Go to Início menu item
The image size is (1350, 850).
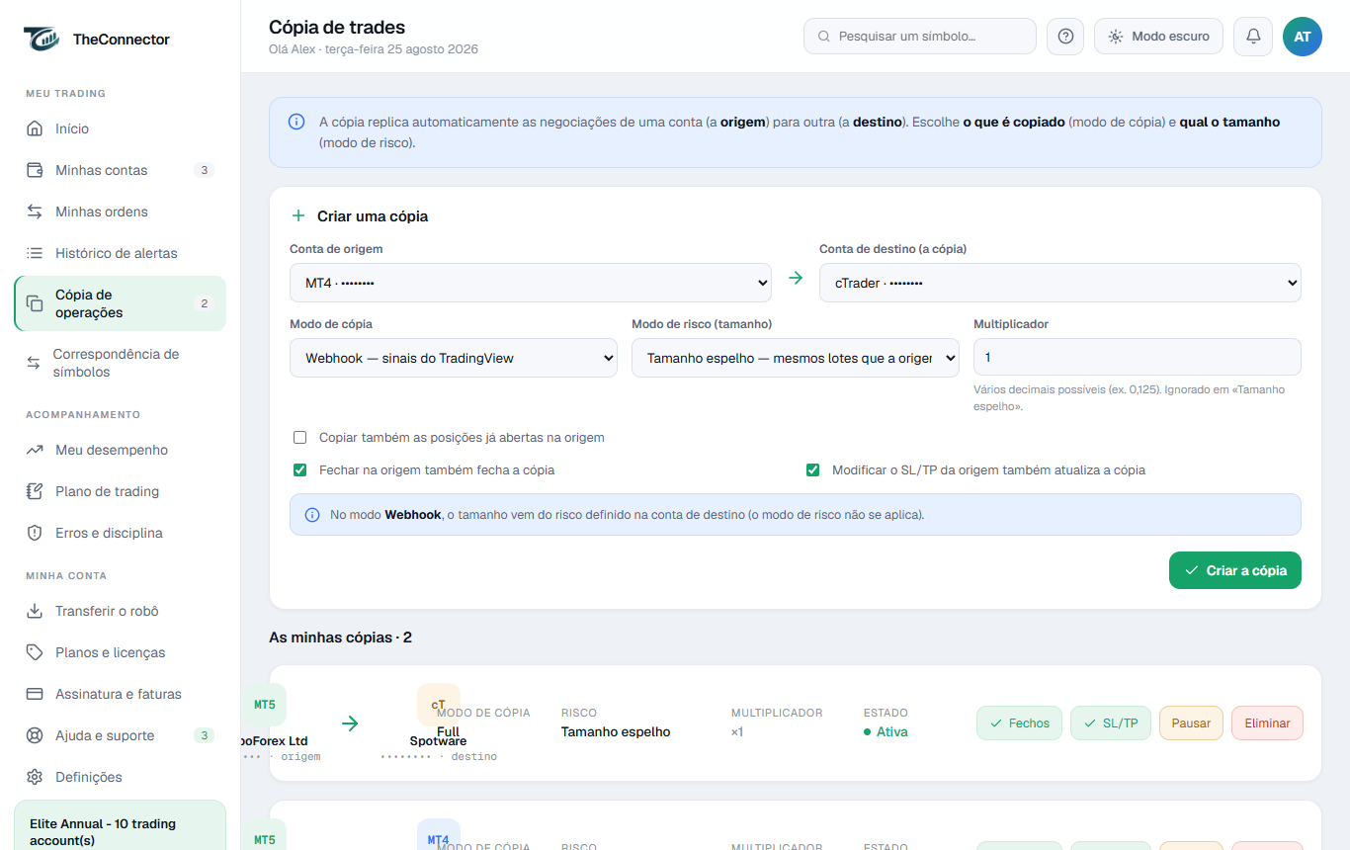(x=121, y=128)
